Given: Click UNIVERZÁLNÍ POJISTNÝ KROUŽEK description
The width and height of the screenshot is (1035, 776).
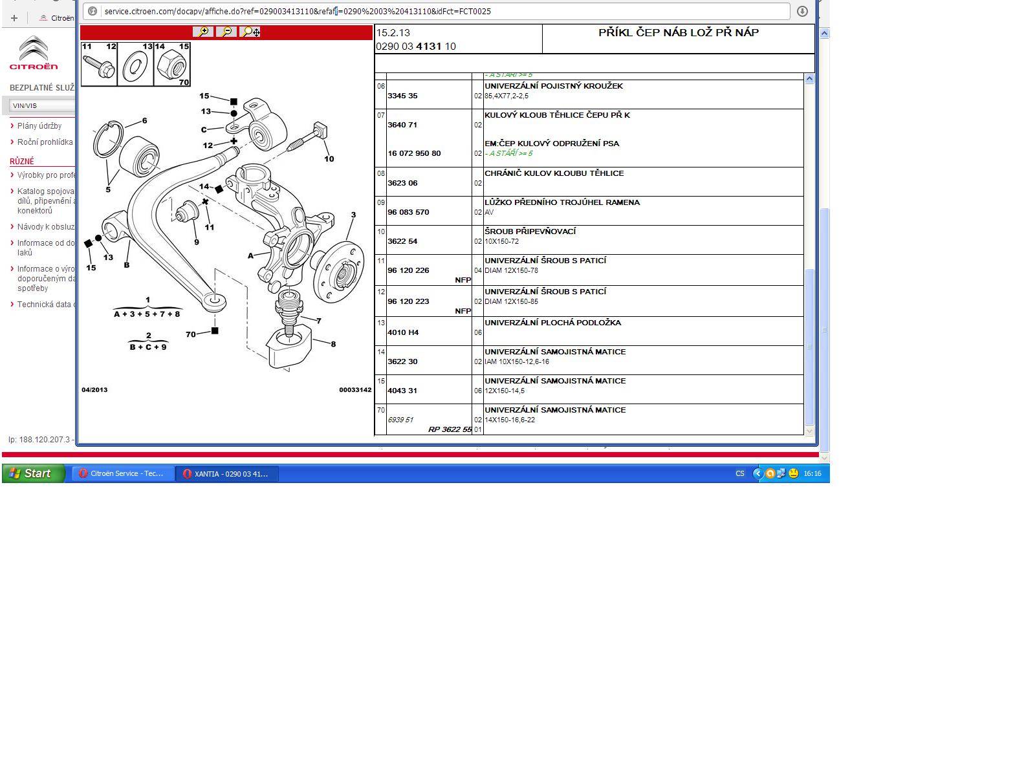Looking at the screenshot, I should [554, 86].
